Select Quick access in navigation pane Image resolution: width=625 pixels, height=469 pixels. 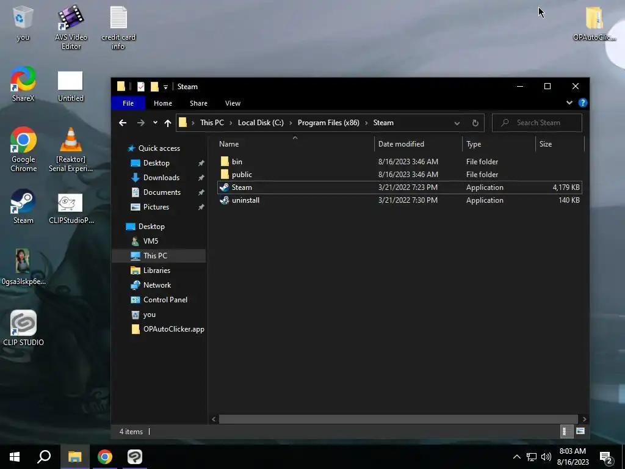click(x=159, y=148)
